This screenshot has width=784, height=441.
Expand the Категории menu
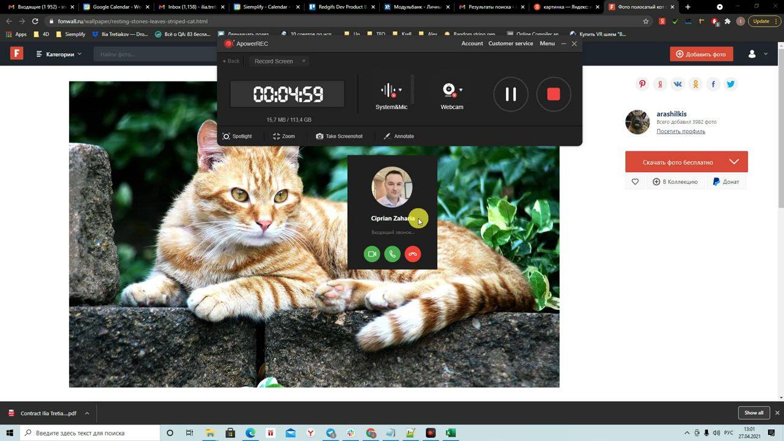point(59,54)
